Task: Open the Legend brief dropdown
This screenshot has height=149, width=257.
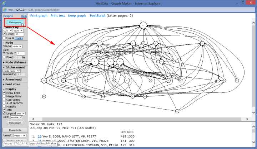Action: click(x=21, y=114)
